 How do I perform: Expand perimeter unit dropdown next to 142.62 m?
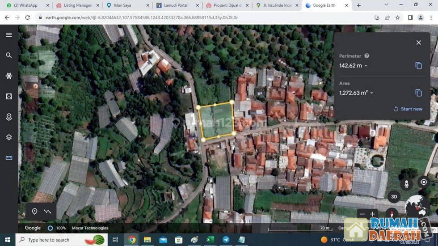[366, 66]
